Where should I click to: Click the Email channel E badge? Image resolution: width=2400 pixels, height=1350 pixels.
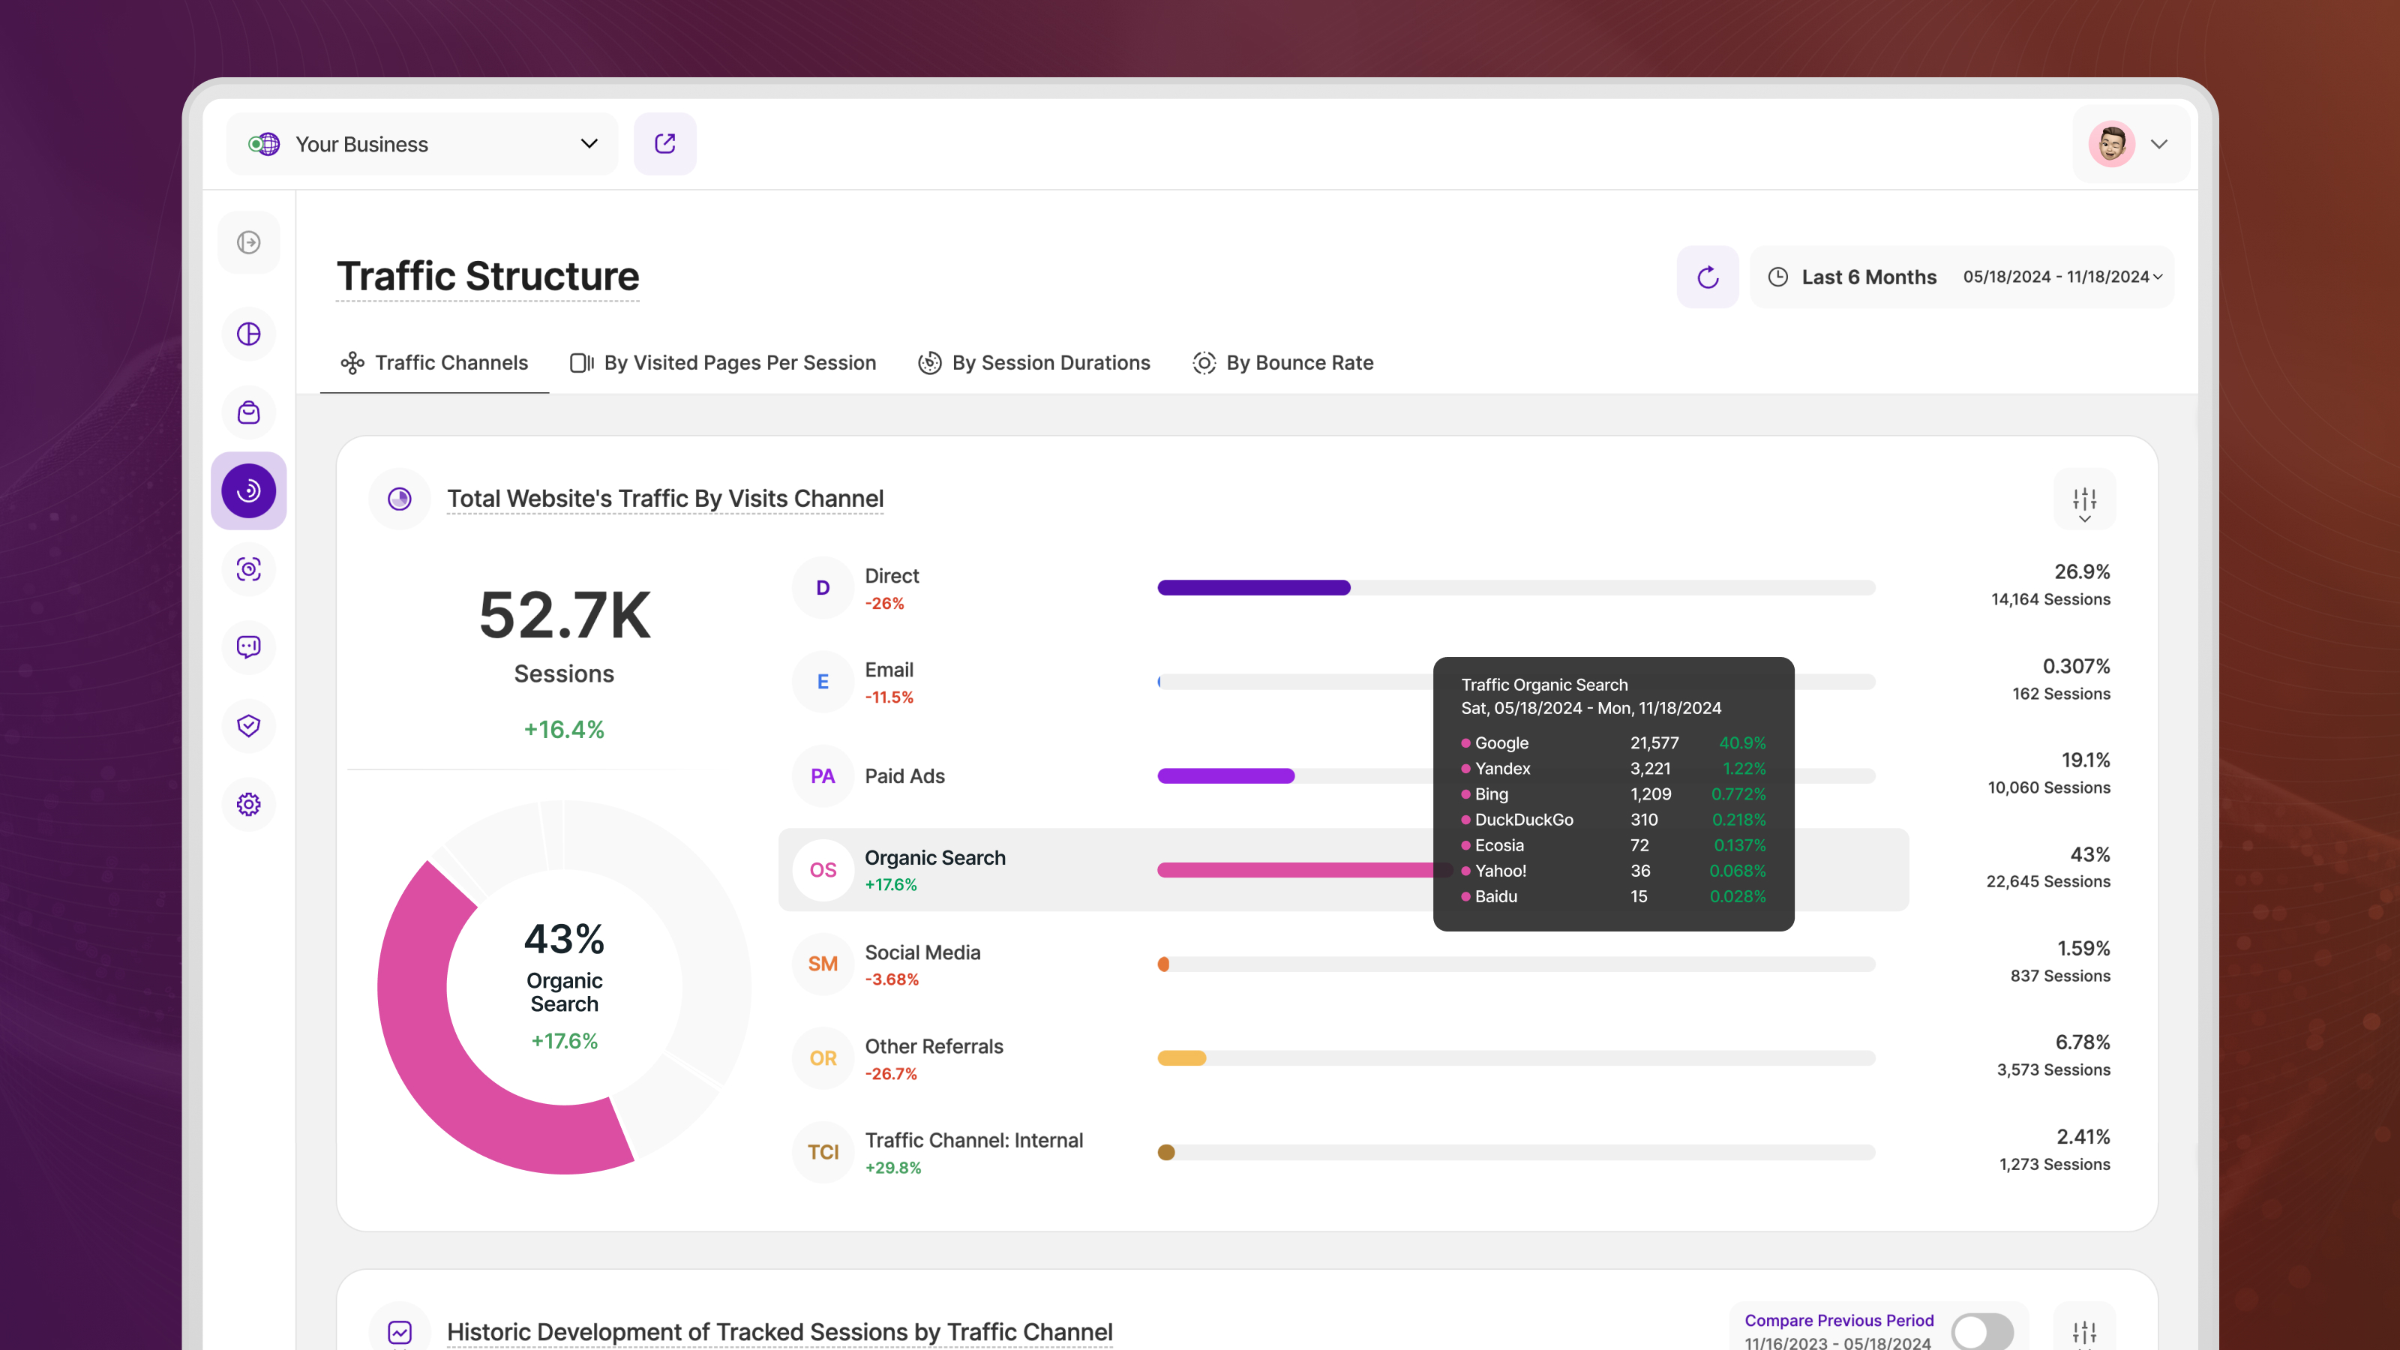click(x=823, y=682)
